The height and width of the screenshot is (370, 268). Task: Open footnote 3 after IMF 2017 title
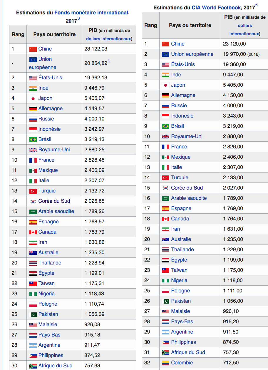[79, 19]
